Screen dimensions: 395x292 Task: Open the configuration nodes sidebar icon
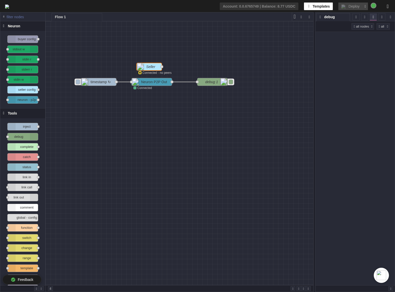(382, 17)
